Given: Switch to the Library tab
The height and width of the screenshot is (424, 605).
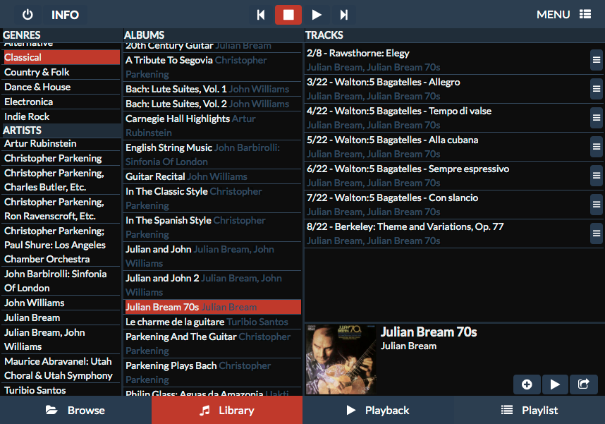Looking at the screenshot, I should [227, 410].
